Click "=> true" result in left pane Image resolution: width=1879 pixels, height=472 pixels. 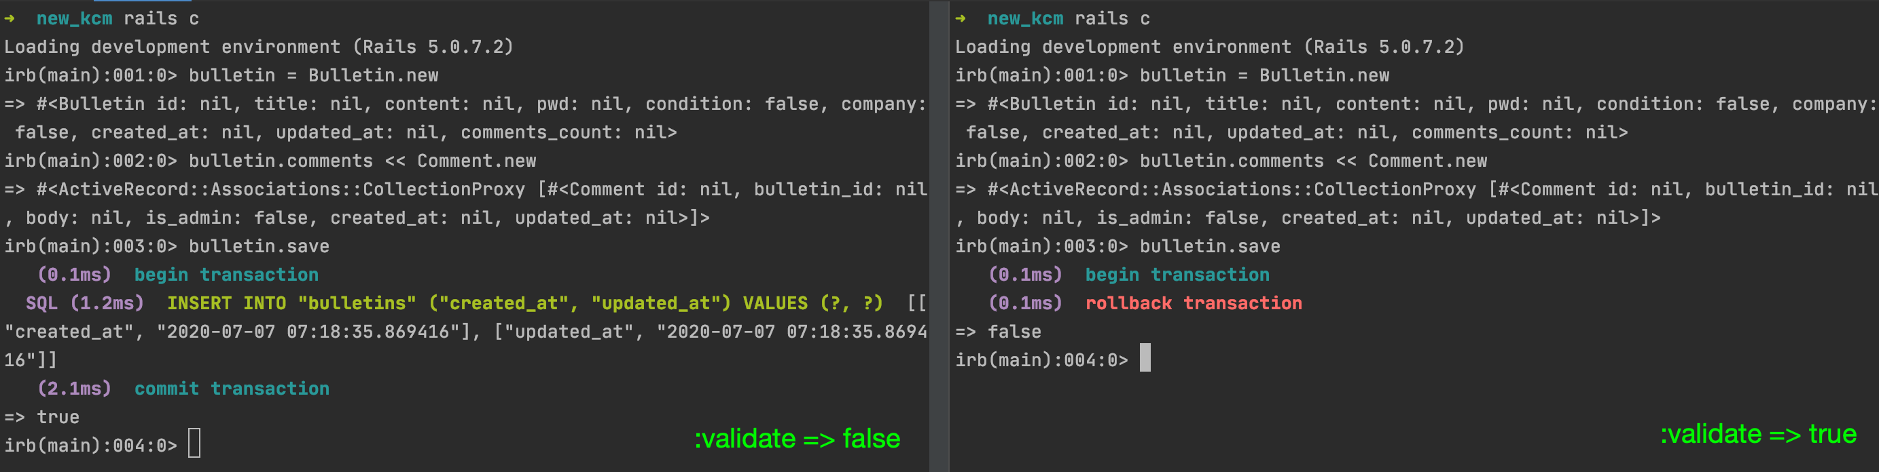click(41, 416)
